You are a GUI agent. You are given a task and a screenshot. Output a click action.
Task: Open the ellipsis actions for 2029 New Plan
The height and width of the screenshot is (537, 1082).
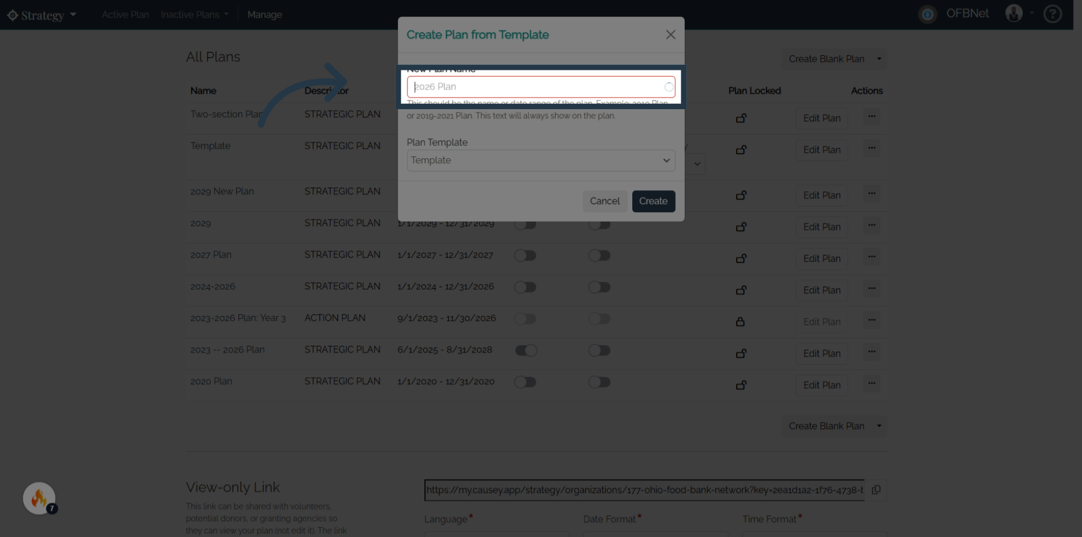(x=872, y=194)
